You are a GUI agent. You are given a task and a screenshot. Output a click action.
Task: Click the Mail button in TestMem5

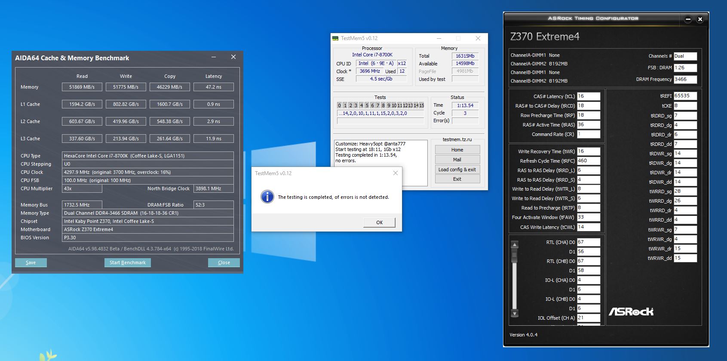(457, 160)
